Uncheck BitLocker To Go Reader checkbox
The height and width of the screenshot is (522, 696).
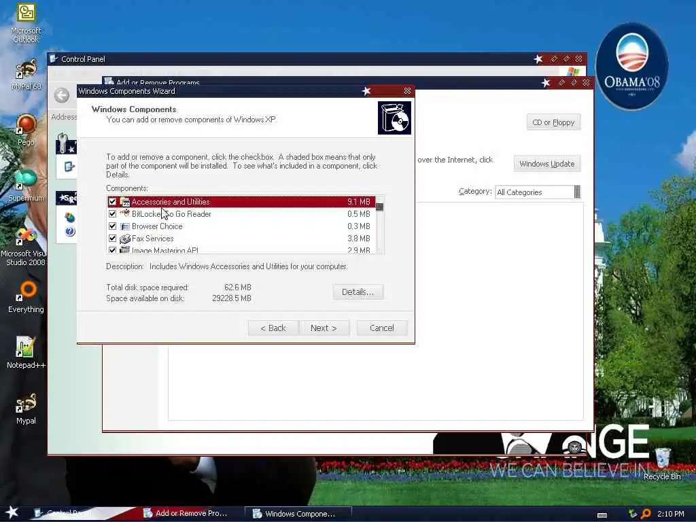(x=112, y=214)
